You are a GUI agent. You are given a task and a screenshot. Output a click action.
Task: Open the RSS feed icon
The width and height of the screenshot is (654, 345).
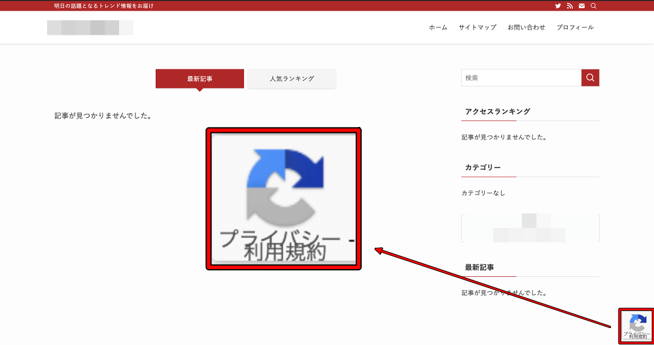coord(570,6)
